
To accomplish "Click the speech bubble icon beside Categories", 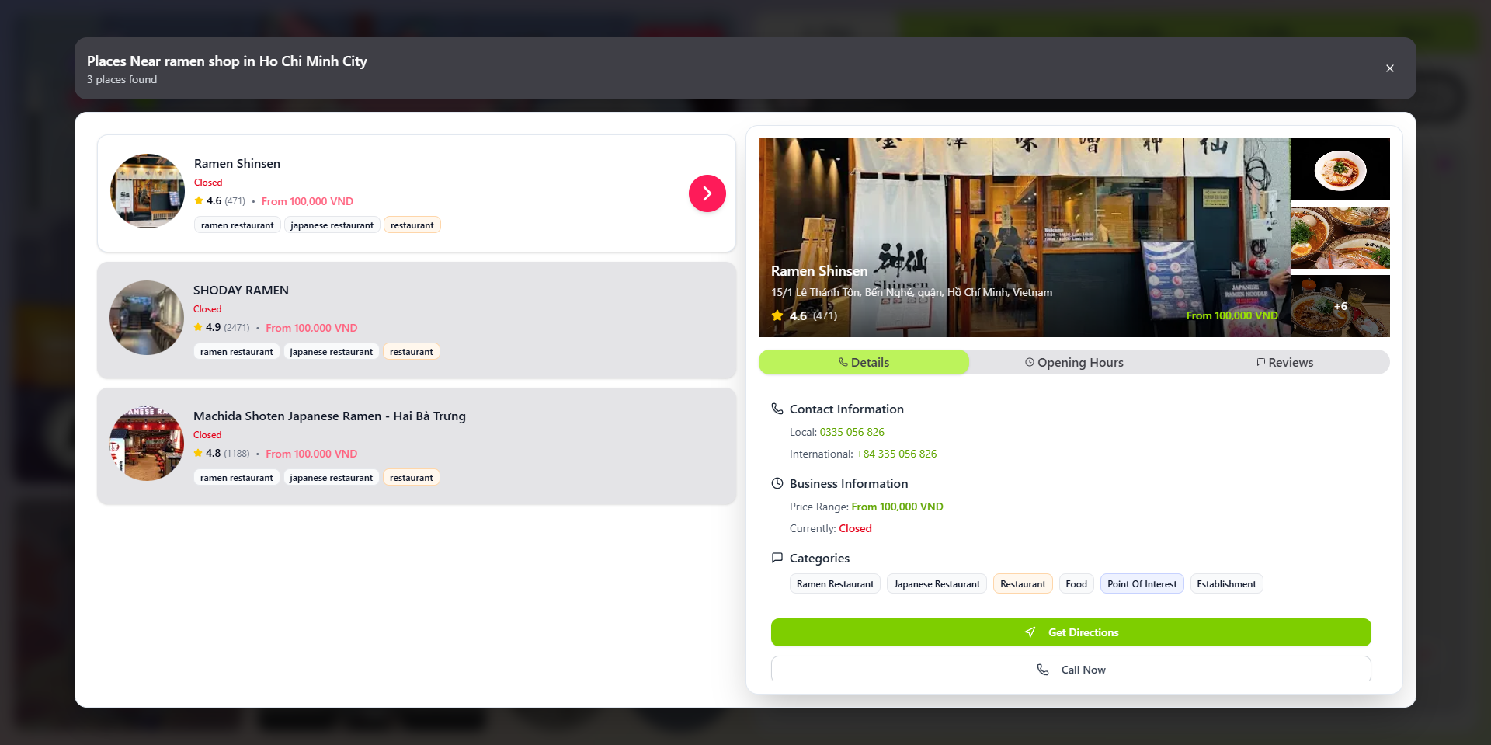I will 777,558.
